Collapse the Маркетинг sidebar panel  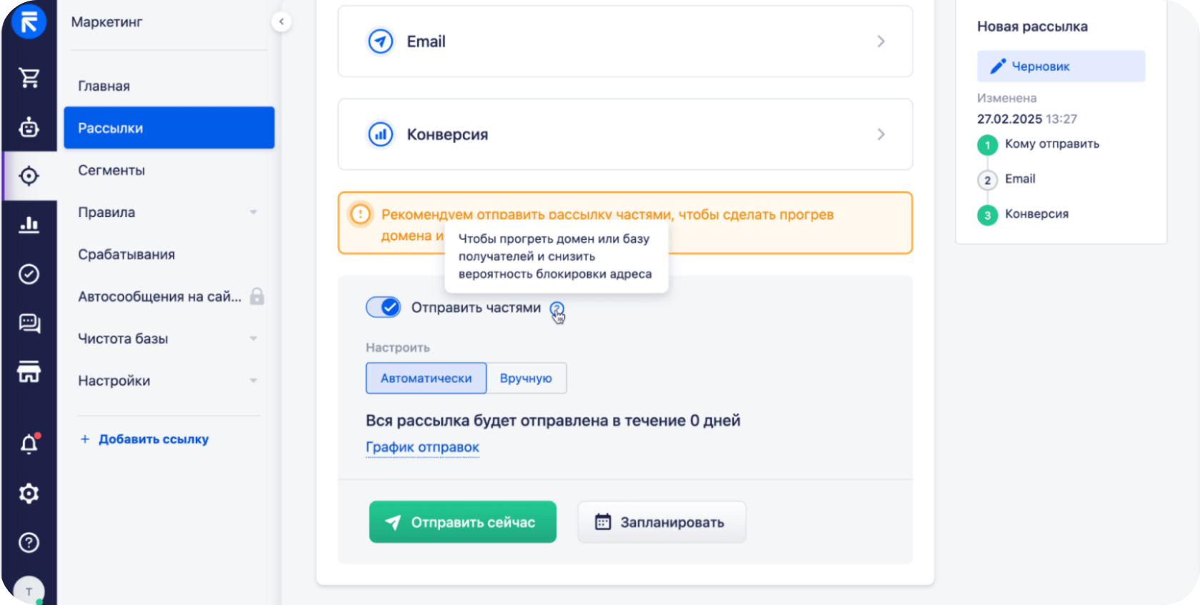tap(281, 21)
